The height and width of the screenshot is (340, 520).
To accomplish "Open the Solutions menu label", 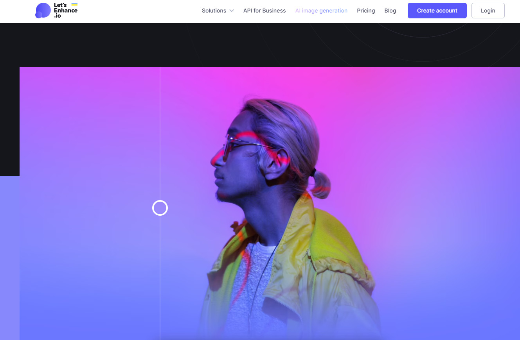I will point(214,11).
